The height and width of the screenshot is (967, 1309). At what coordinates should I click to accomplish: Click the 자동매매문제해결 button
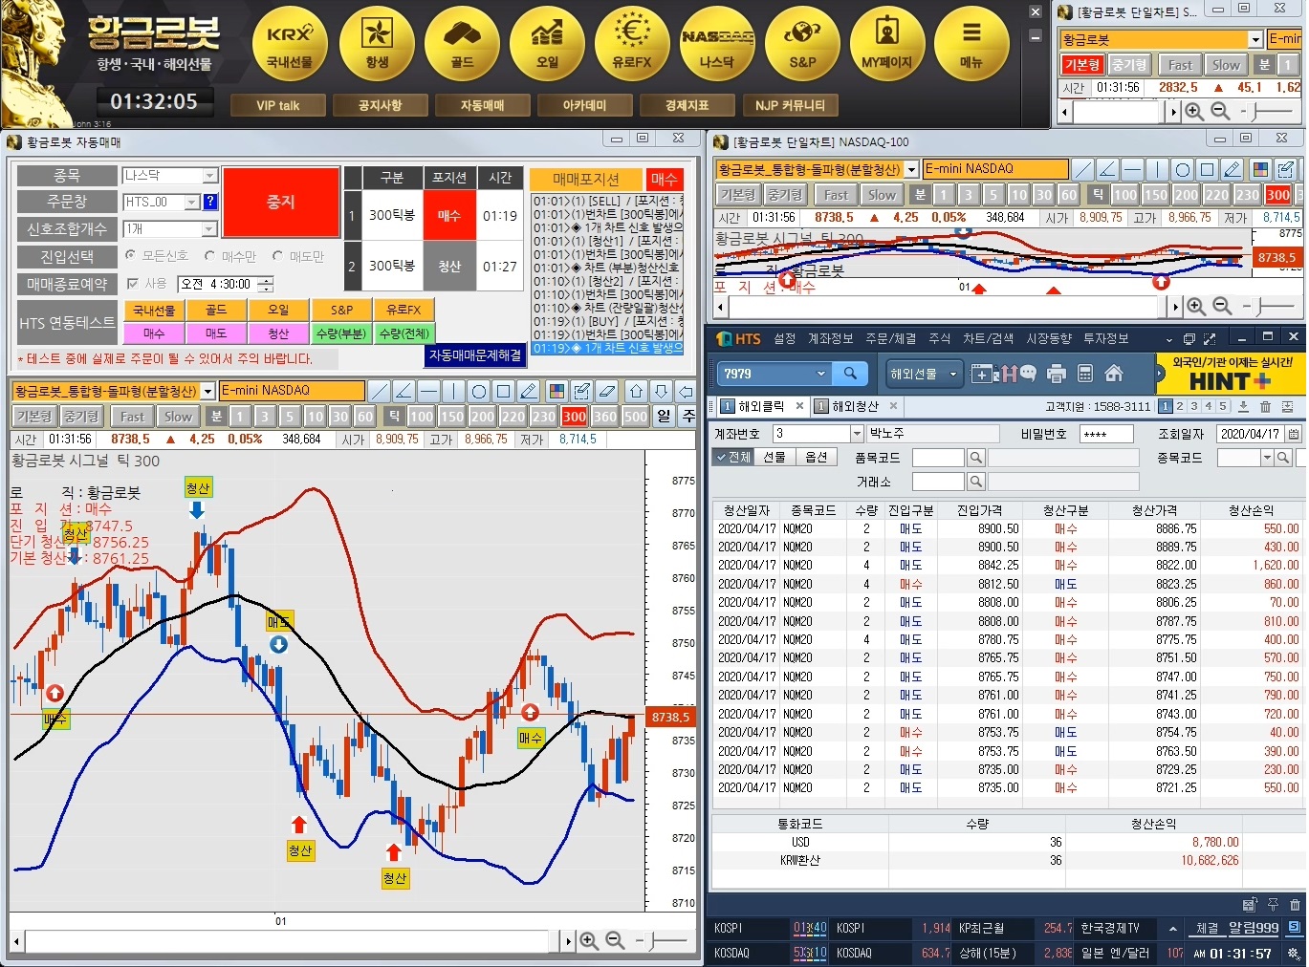coord(475,355)
